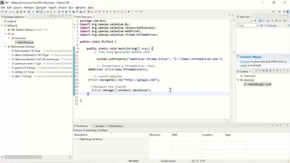Click the Sort icon in Outline toolbar
290x163 pixels.
click(x=263, y=71)
